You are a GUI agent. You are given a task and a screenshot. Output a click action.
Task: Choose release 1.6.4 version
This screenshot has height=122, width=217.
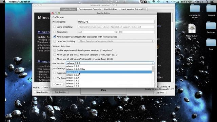(109, 78)
